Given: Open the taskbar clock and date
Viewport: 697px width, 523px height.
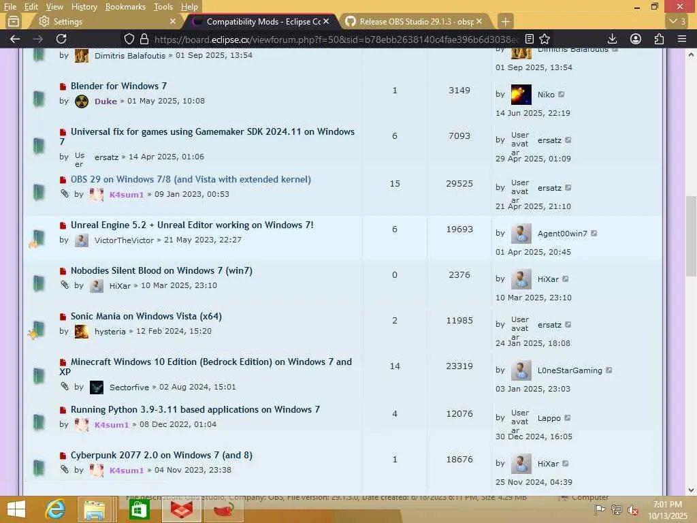Looking at the screenshot, I should (667, 510).
